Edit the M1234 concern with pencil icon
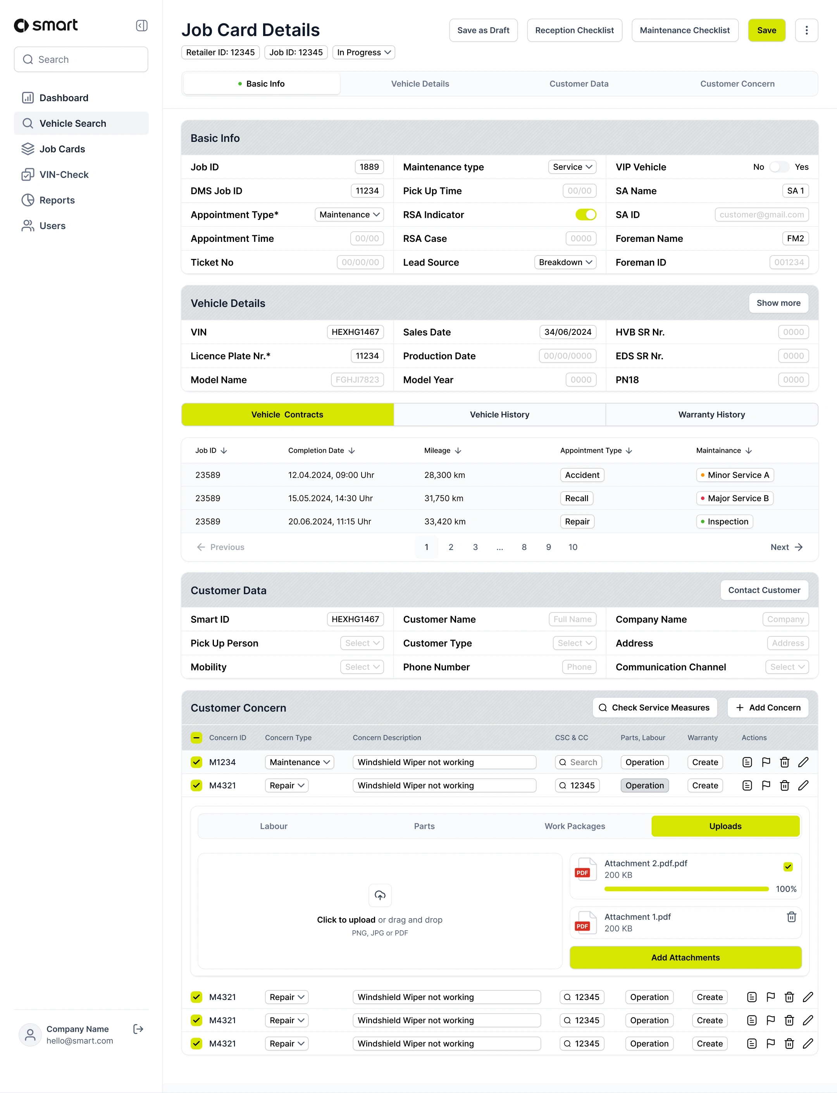837x1093 pixels. tap(804, 762)
